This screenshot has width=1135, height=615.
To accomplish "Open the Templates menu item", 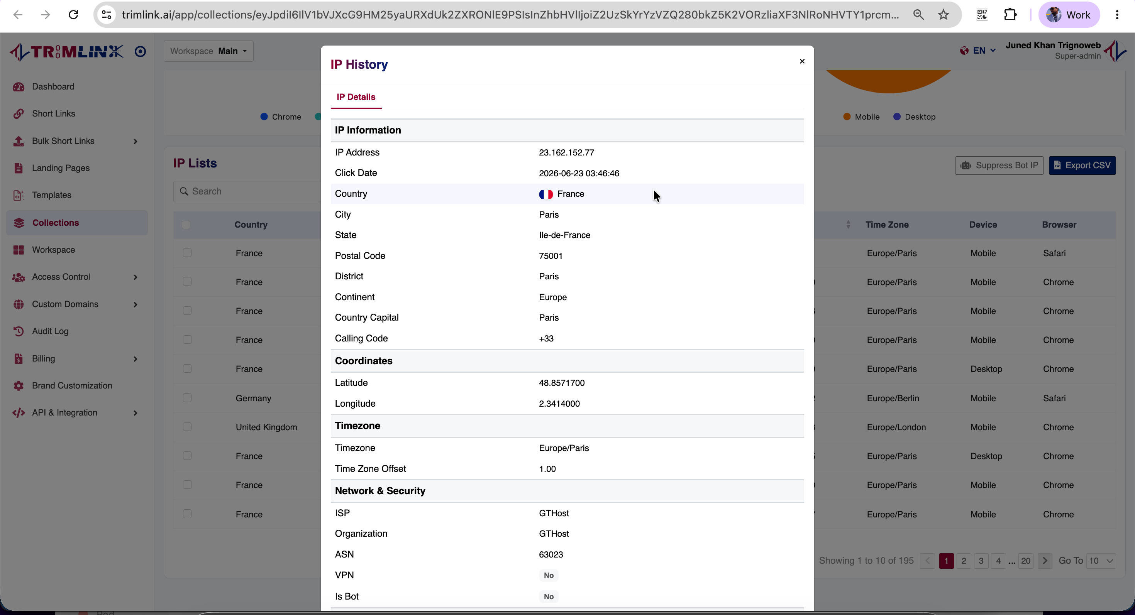I will (x=77, y=195).
